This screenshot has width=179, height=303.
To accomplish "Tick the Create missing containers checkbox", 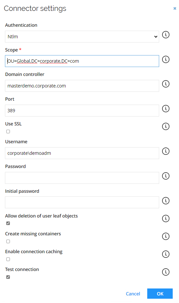I will (8, 241).
